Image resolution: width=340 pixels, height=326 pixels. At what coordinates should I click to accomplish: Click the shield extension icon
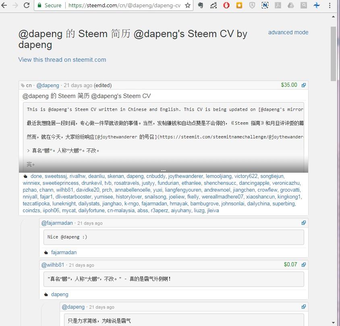252,5
